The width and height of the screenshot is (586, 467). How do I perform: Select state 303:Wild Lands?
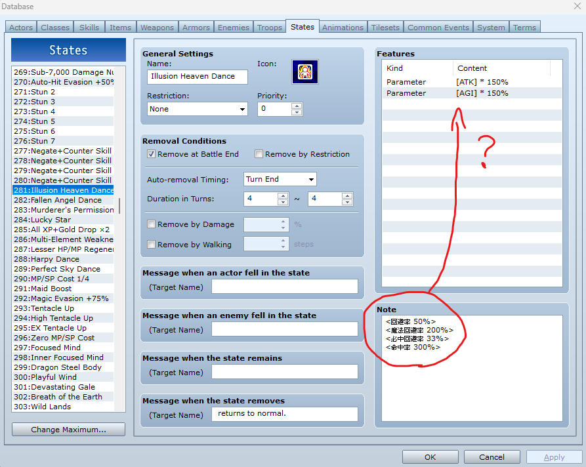[63, 407]
